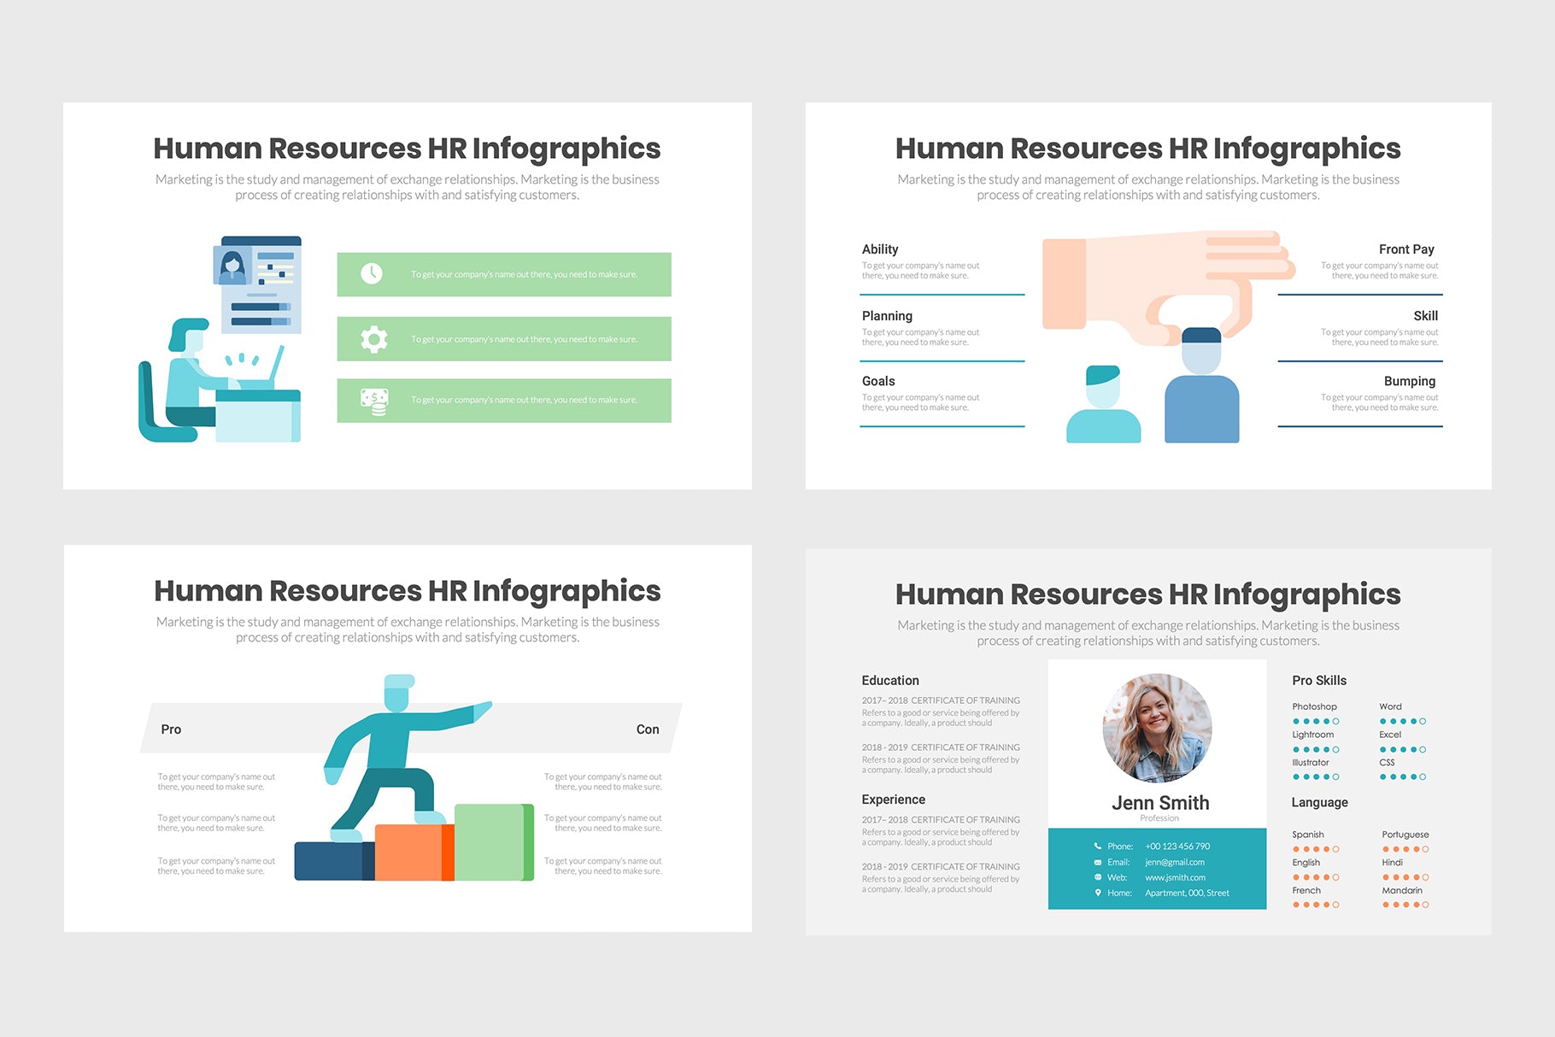Expand the Pro Skills section
Screen dimensions: 1555x1037
click(1318, 680)
